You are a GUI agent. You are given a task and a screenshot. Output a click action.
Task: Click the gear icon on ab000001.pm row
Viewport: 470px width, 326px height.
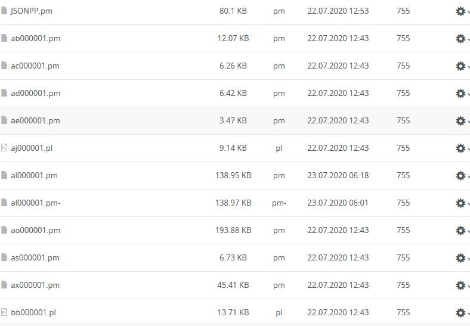460,39
